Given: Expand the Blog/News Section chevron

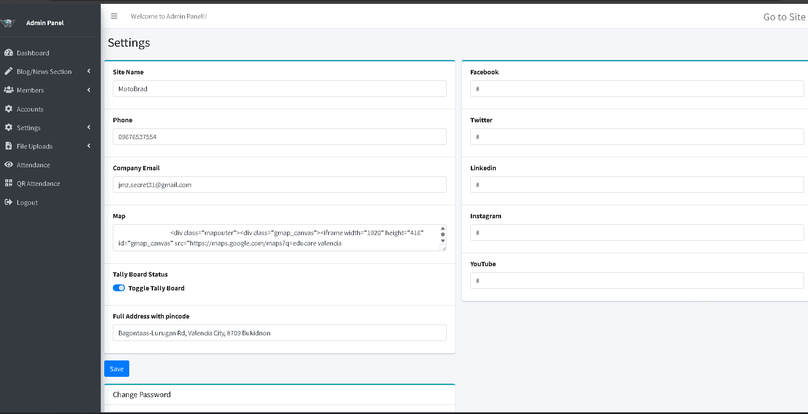Looking at the screenshot, I should (x=89, y=71).
